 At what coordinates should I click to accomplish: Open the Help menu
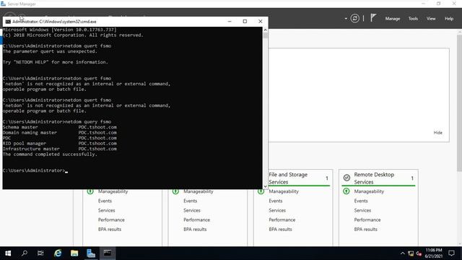[449, 19]
